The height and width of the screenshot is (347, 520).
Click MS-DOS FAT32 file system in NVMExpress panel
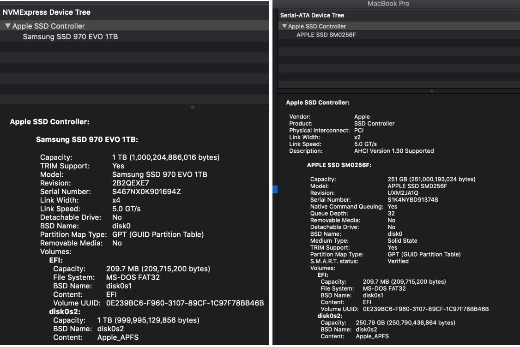(x=133, y=277)
